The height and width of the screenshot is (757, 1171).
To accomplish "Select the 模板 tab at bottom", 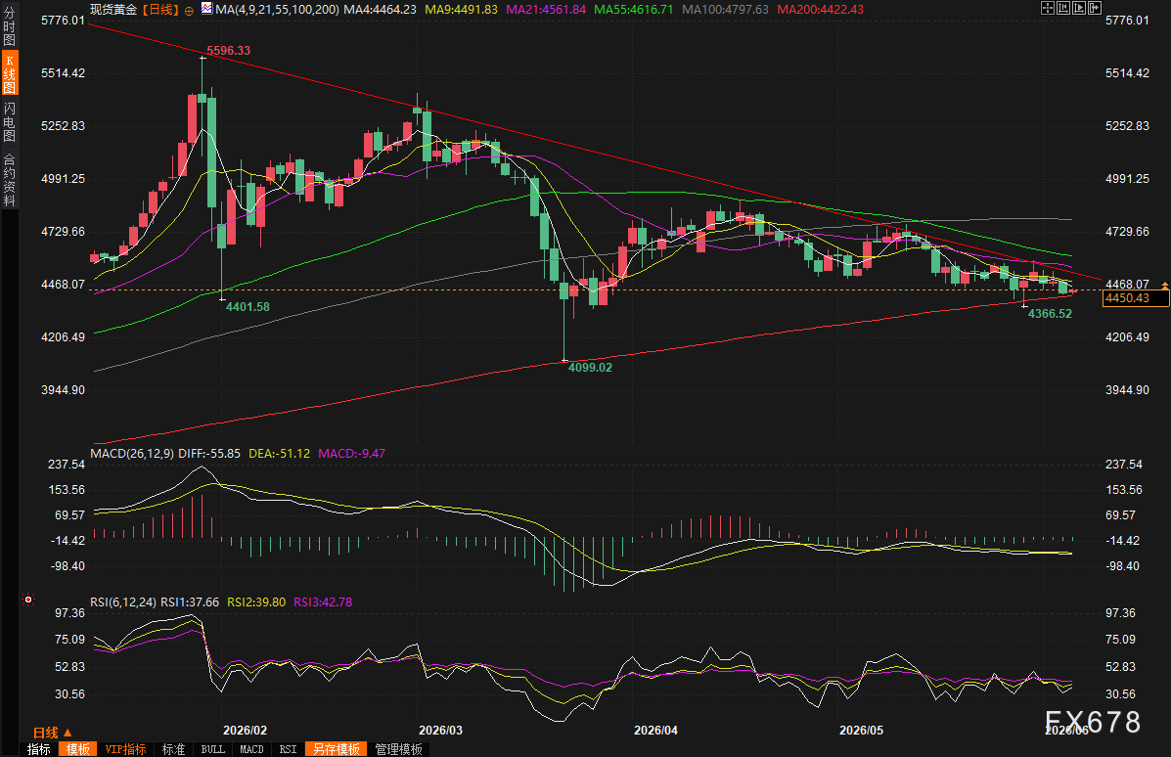I will pos(77,749).
